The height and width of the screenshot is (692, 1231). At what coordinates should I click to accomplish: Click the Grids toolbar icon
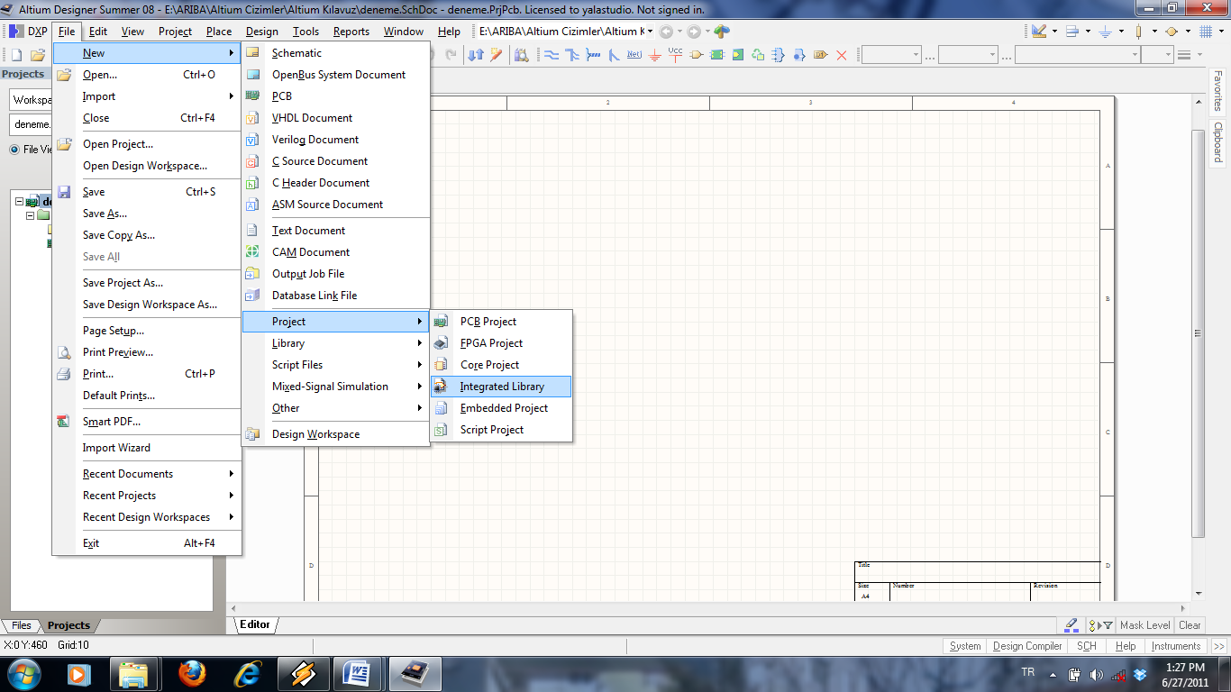1206,32
